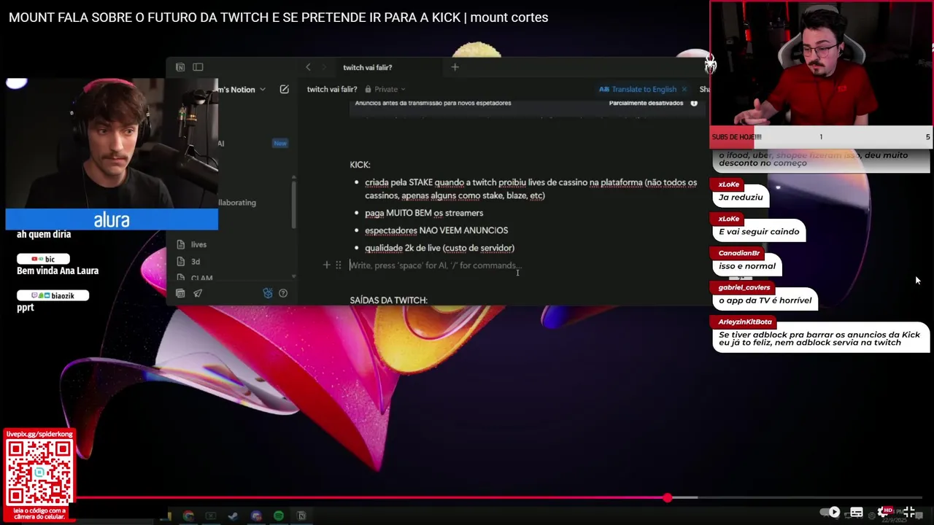Open the Private sharing dropdown
This screenshot has width=934, height=525.
pyautogui.click(x=385, y=90)
